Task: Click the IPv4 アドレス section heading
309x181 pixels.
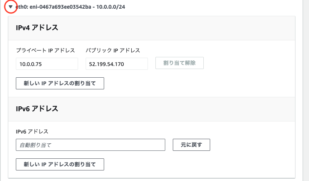Action: [37, 28]
